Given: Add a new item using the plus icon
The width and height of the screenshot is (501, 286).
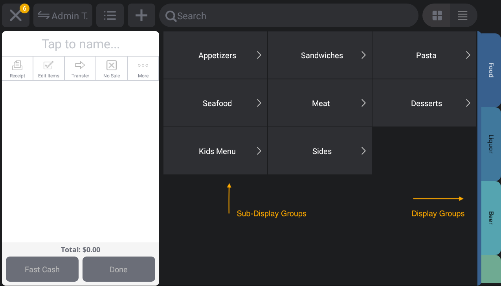Looking at the screenshot, I should [x=141, y=15].
